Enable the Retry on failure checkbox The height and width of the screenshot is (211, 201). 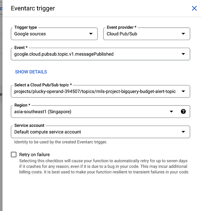(14, 155)
